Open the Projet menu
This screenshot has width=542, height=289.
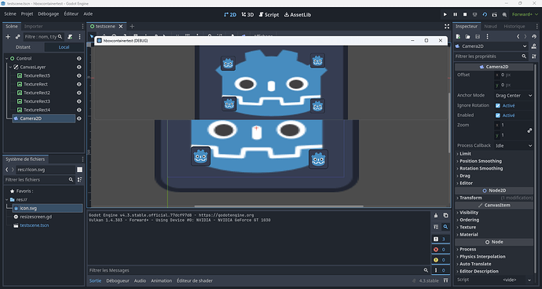[27, 14]
